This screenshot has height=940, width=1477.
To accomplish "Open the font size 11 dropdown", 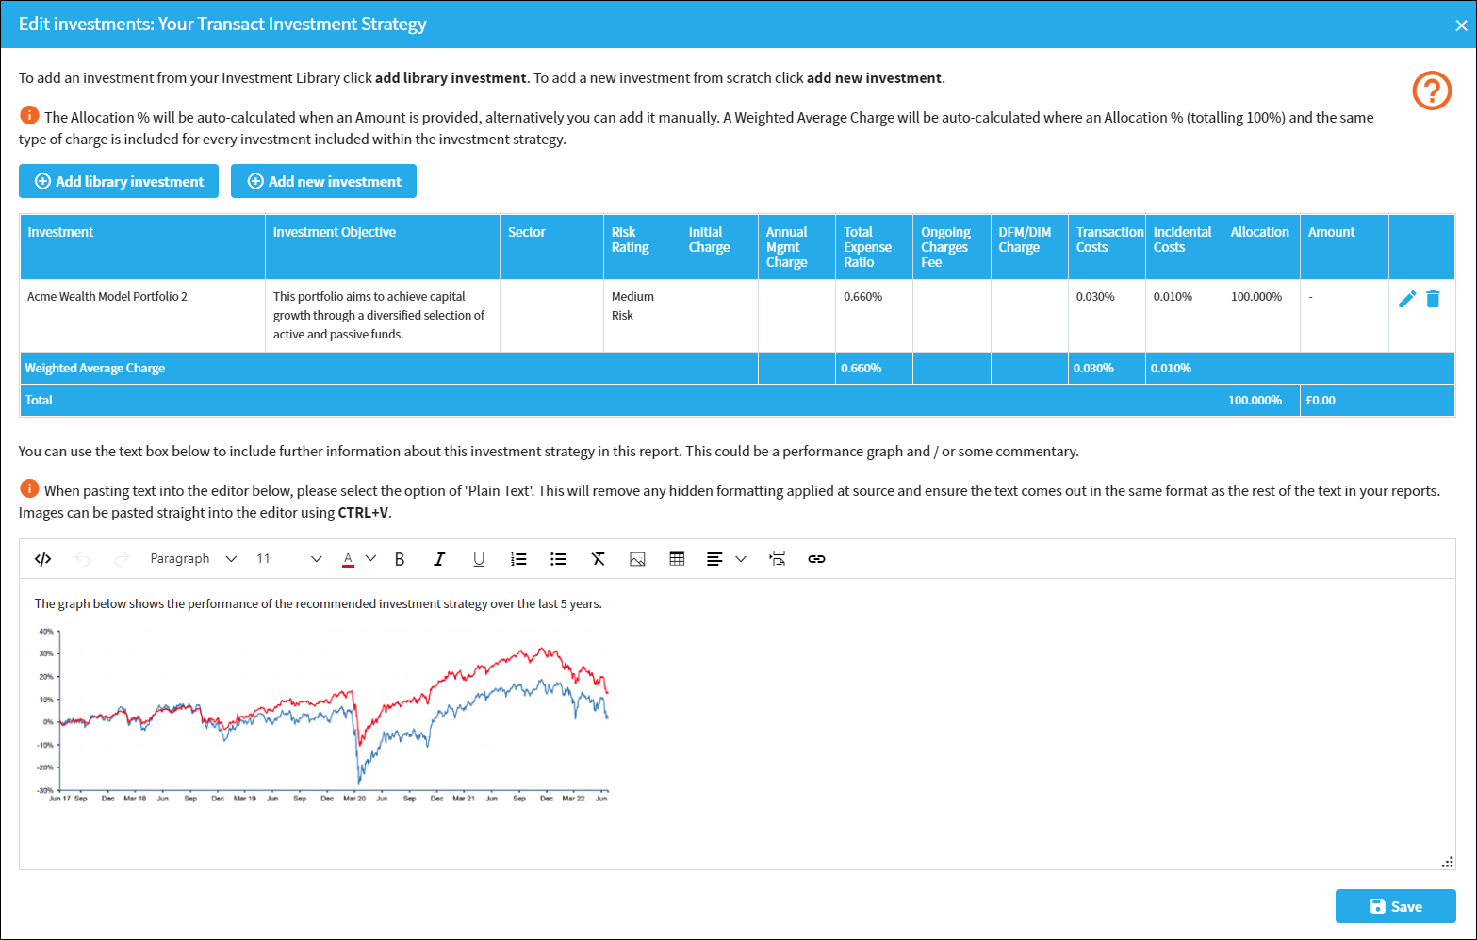I will pos(288,559).
